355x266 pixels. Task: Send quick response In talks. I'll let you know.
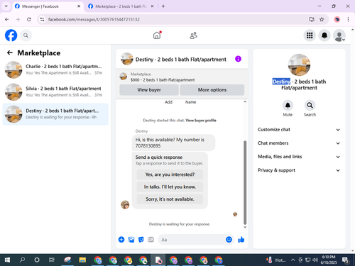click(170, 187)
